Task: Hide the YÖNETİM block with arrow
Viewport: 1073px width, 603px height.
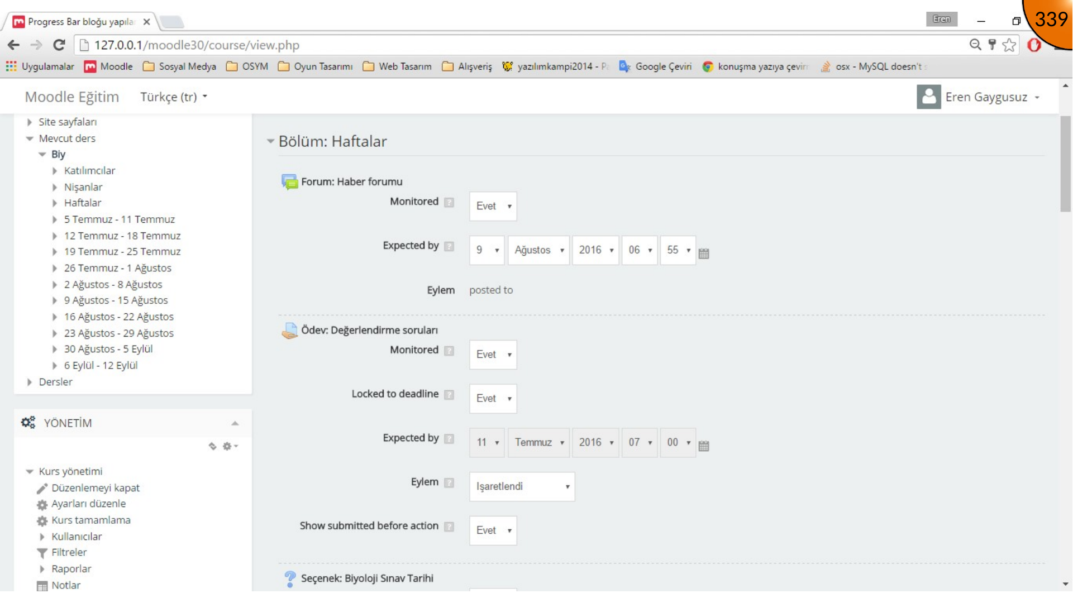Action: [x=235, y=423]
